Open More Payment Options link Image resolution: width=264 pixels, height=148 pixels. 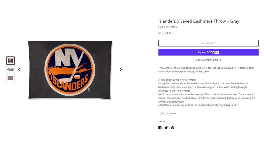pyautogui.click(x=208, y=60)
